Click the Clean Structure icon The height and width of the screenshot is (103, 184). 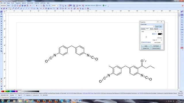[78, 9]
